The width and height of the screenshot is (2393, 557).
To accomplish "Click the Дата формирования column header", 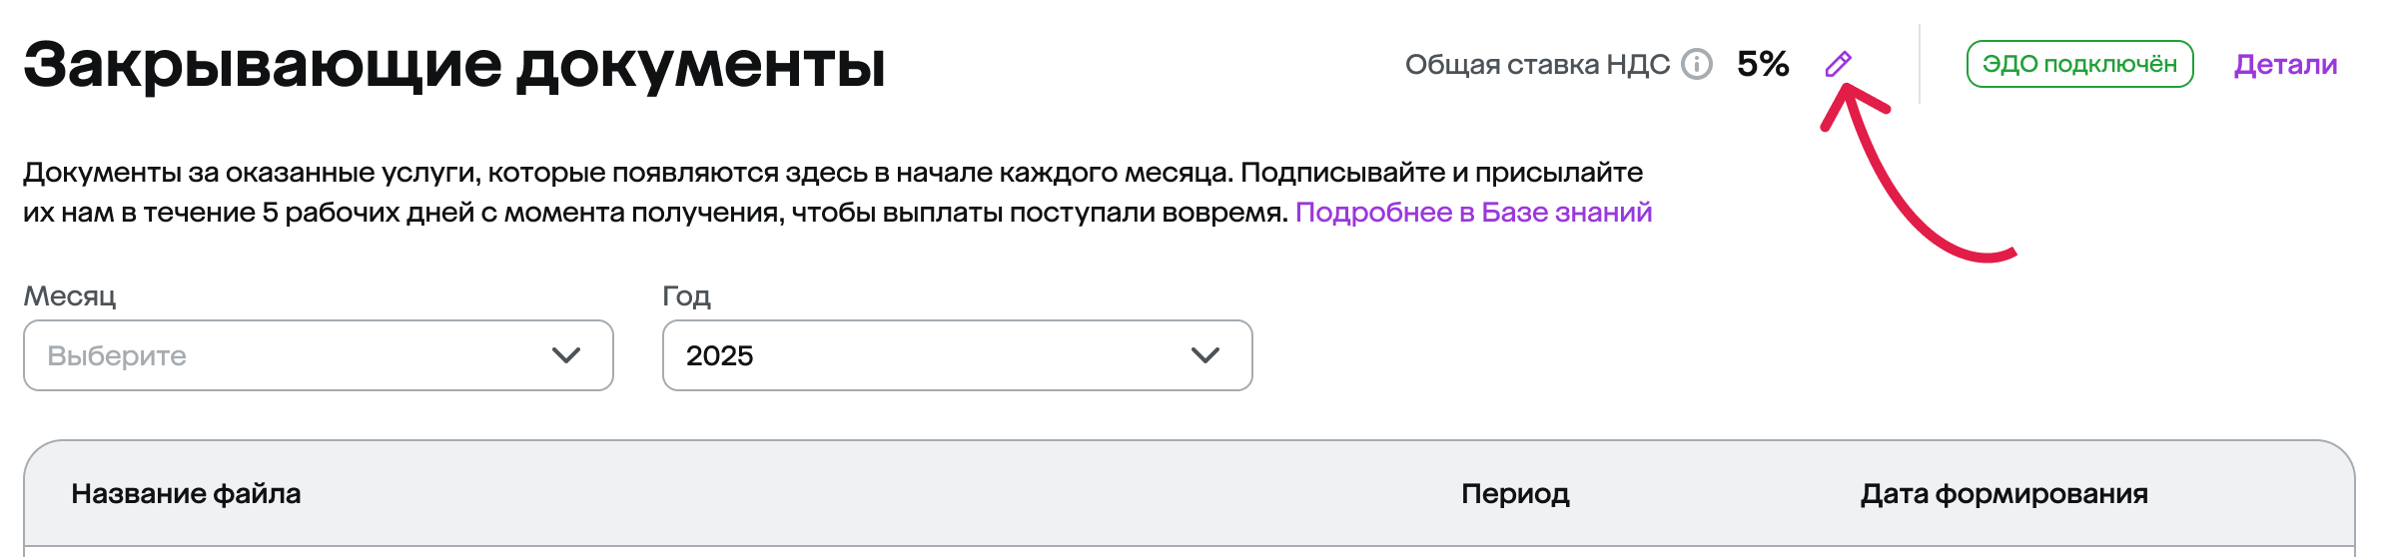I will click(2003, 493).
